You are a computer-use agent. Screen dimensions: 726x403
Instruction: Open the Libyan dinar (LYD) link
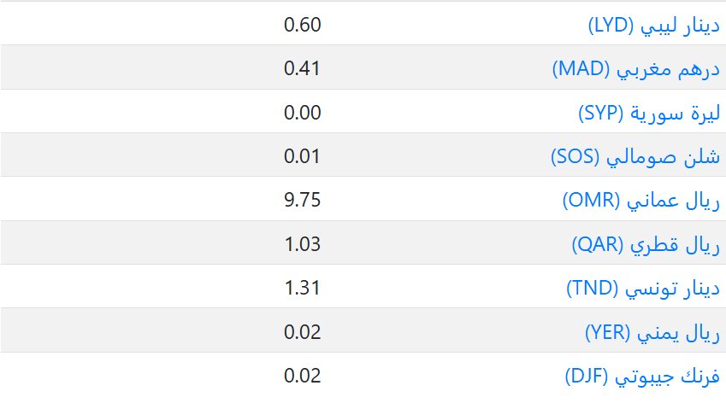click(653, 24)
